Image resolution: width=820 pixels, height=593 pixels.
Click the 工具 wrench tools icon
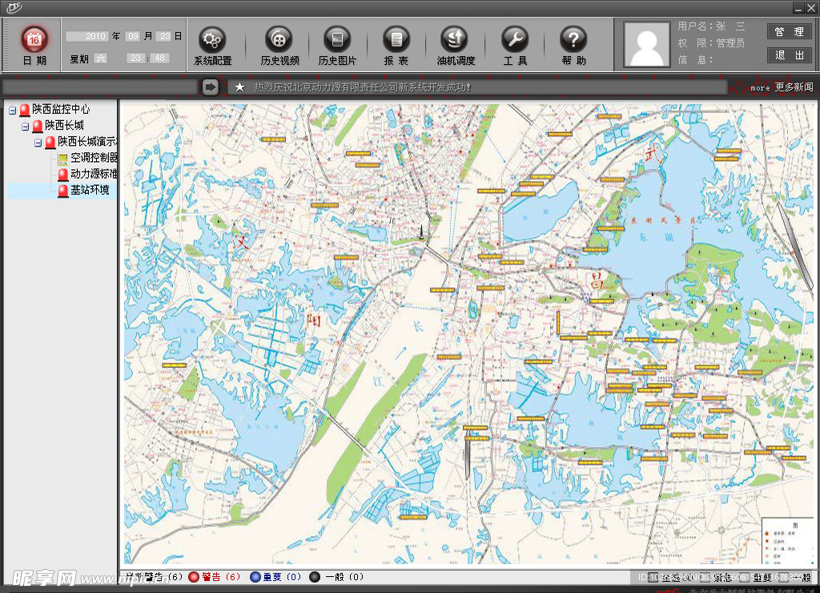pos(515,39)
